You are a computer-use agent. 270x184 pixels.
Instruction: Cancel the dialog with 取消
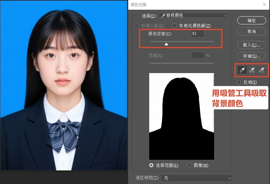pyautogui.click(x=252, y=31)
